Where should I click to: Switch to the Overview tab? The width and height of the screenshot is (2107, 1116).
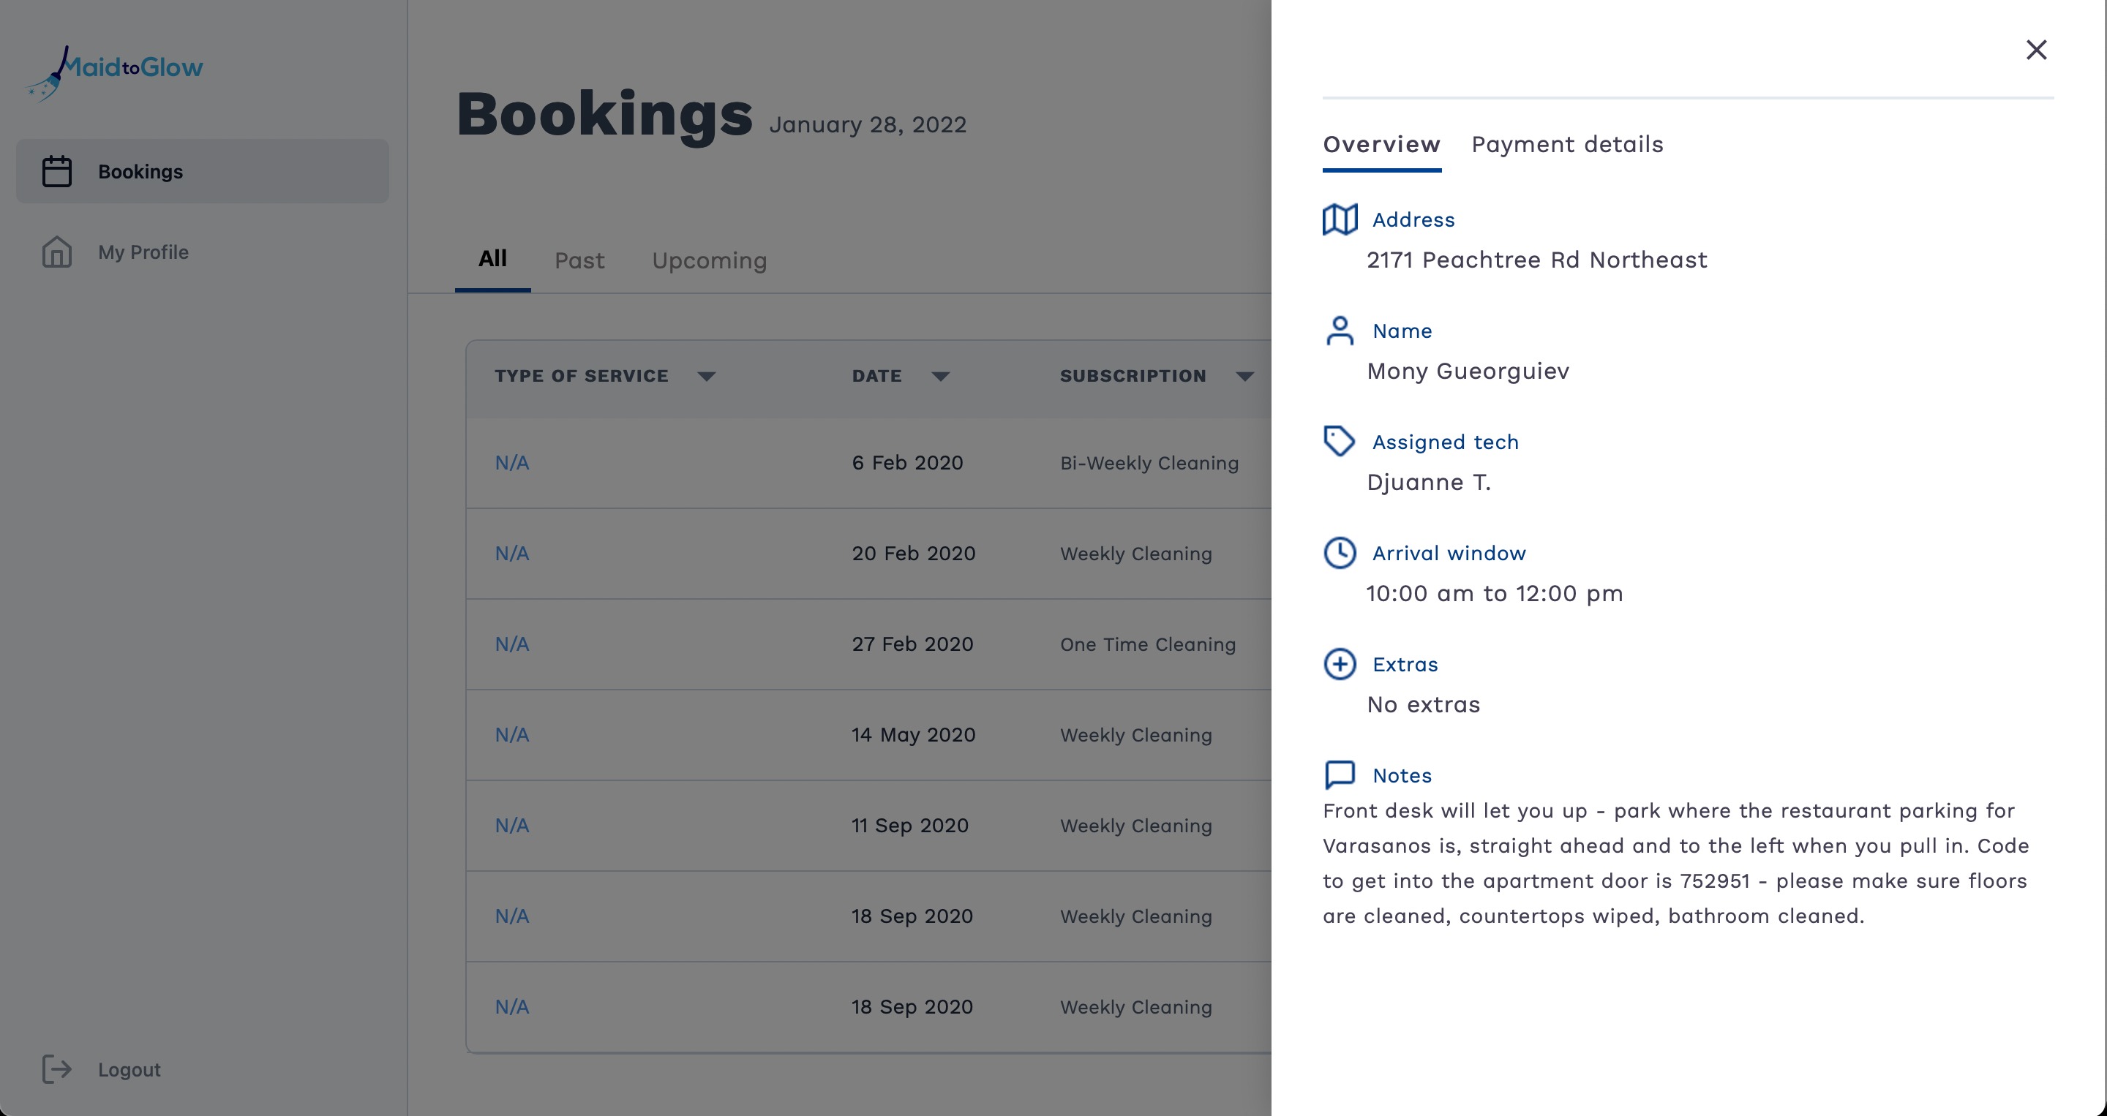(1381, 145)
